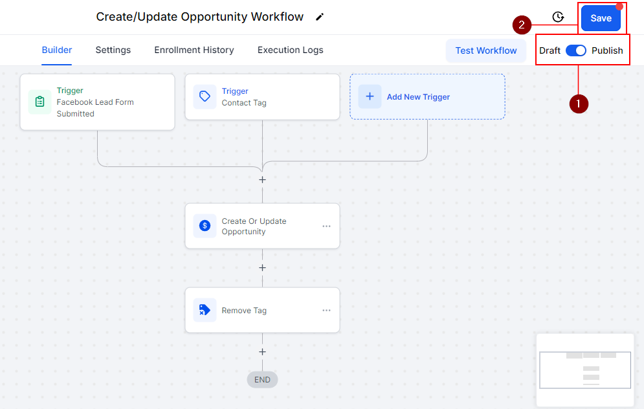Image resolution: width=644 pixels, height=409 pixels.
Task: Click the pencil icon to rename workflow
Action: (x=319, y=17)
